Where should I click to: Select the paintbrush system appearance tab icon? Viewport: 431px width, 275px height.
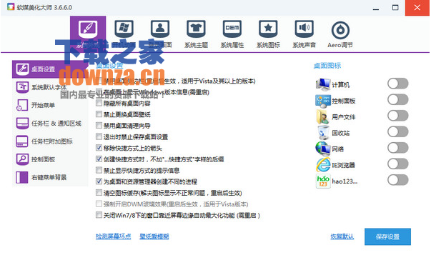(x=88, y=29)
